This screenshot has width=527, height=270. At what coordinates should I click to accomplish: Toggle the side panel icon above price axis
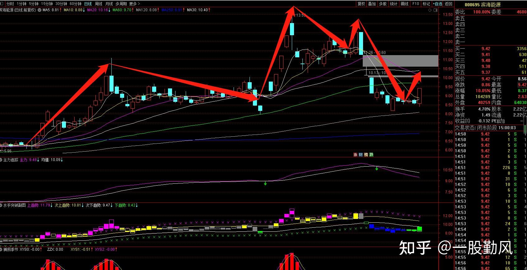coord(435,10)
